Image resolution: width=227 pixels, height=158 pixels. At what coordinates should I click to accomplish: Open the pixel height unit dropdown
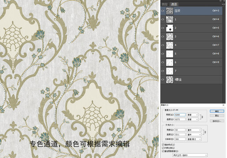tap(193, 119)
